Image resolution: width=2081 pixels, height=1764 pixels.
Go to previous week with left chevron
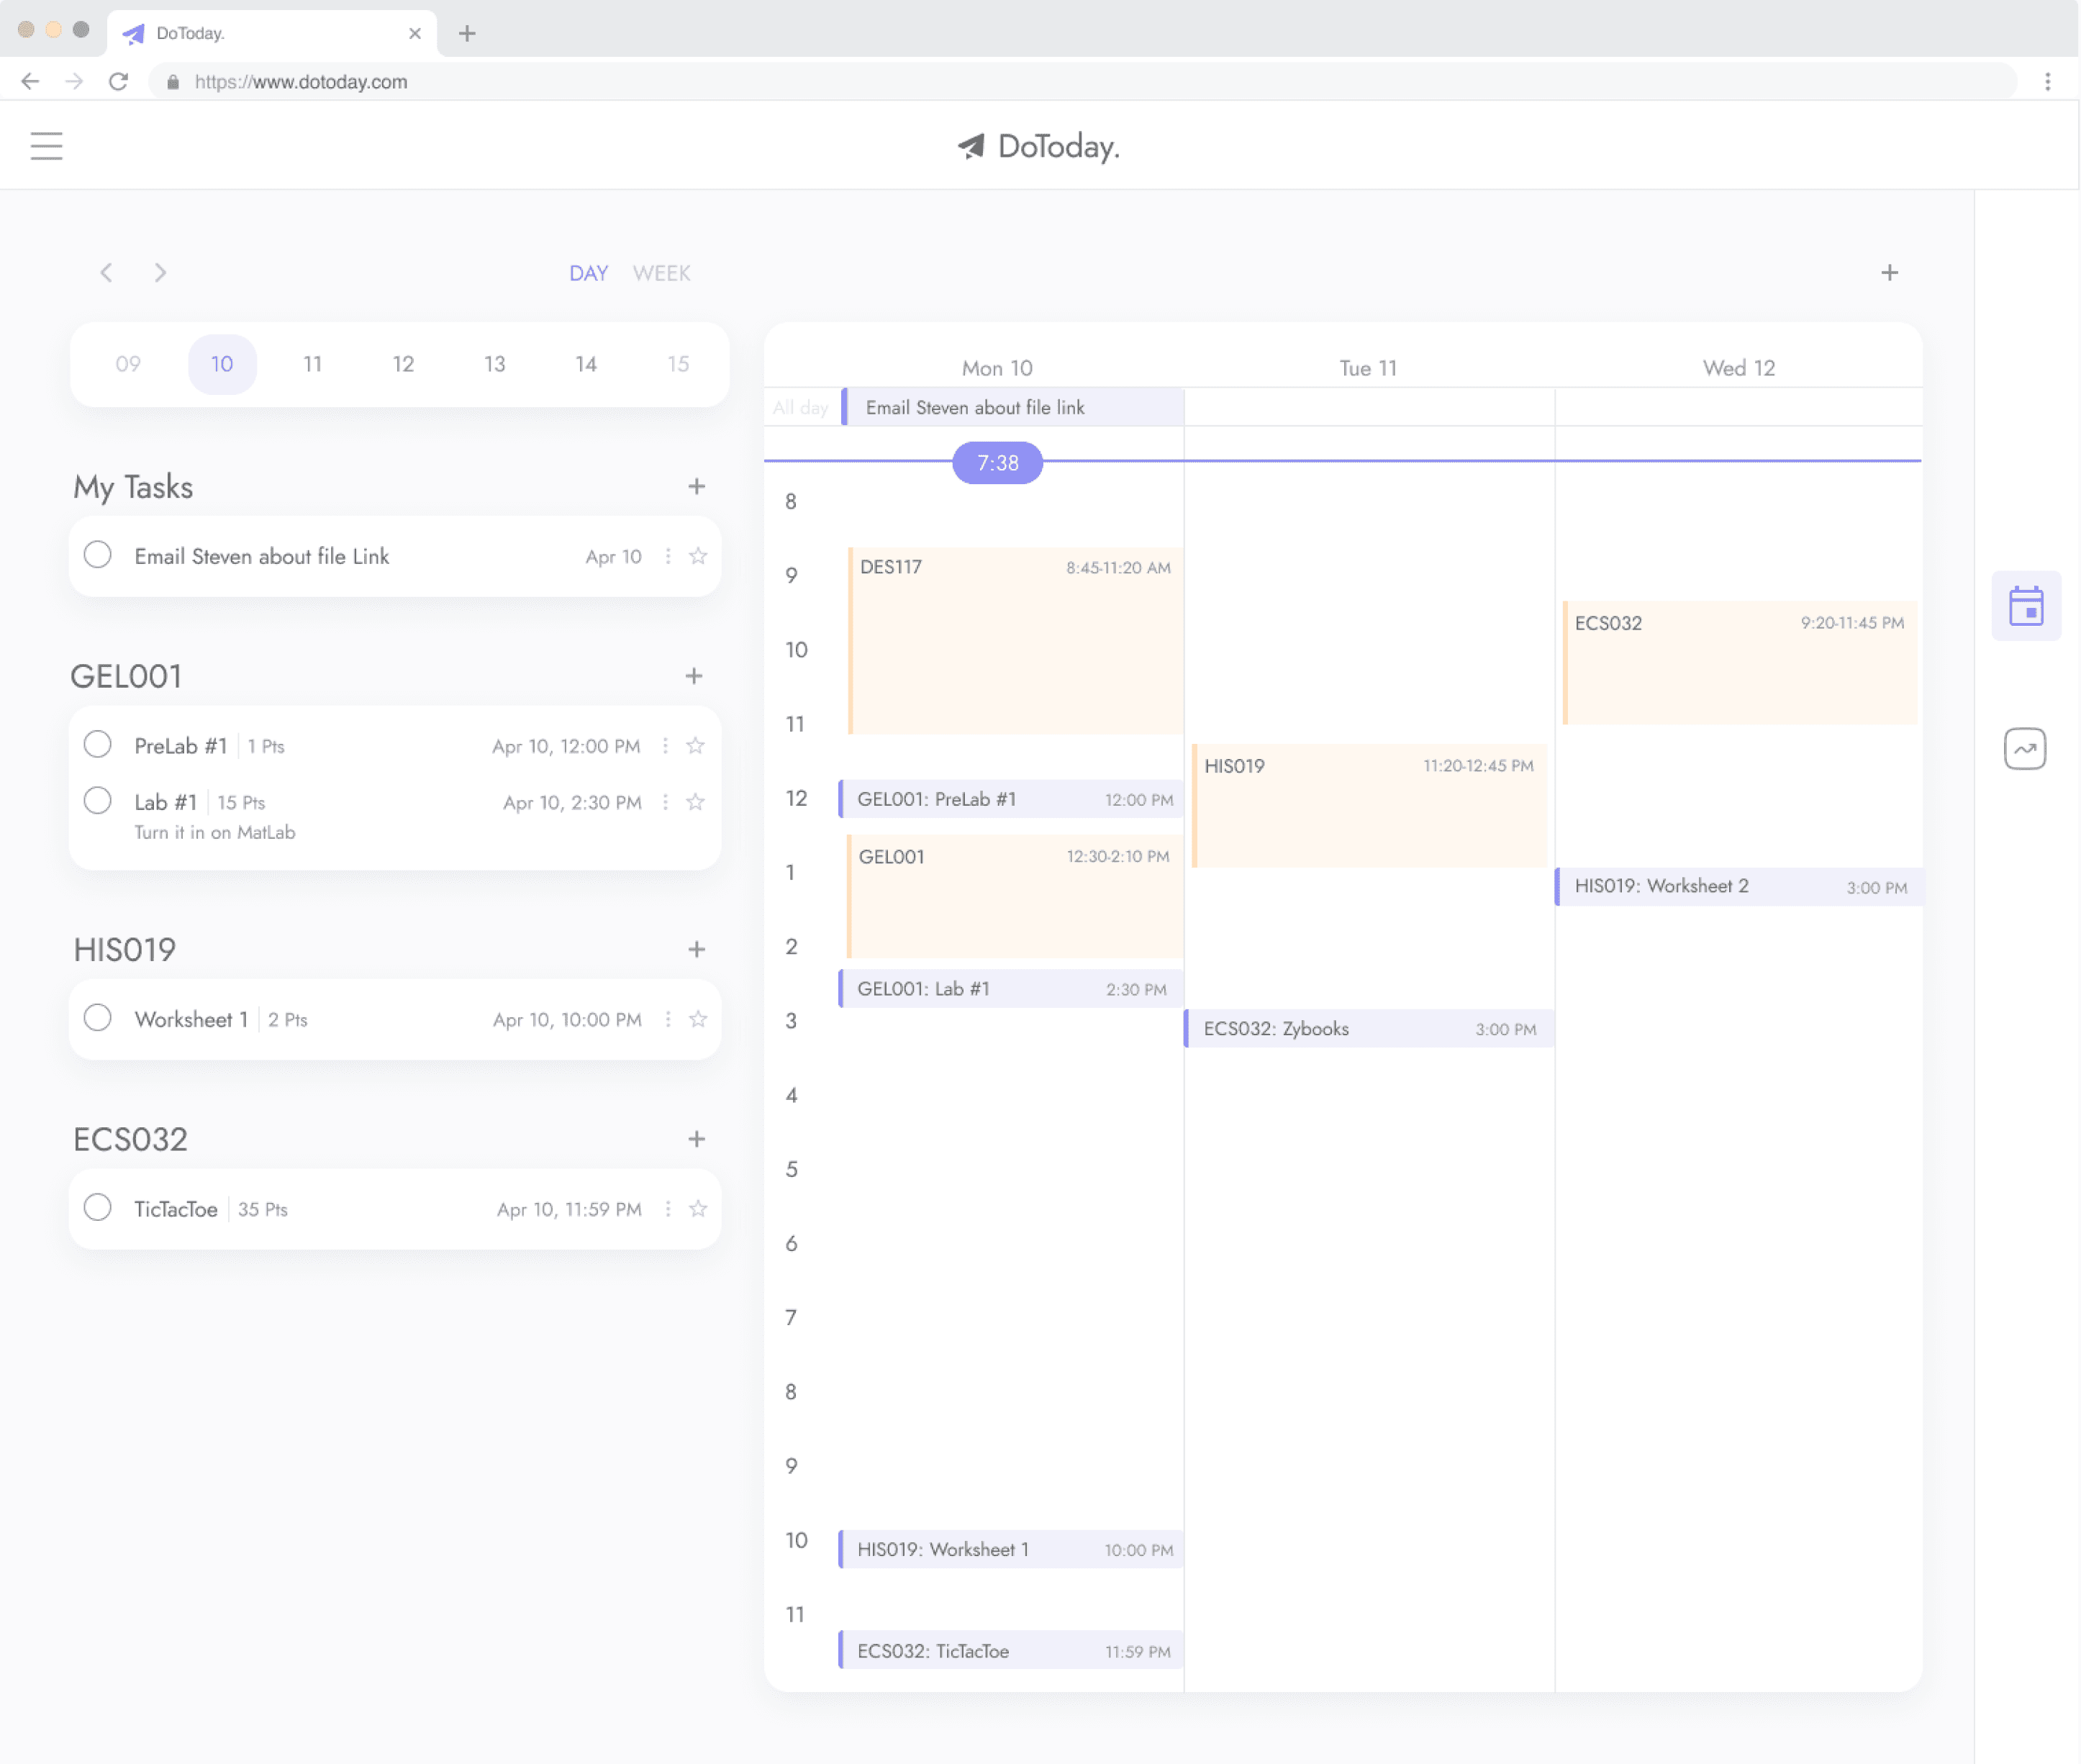pos(106,272)
